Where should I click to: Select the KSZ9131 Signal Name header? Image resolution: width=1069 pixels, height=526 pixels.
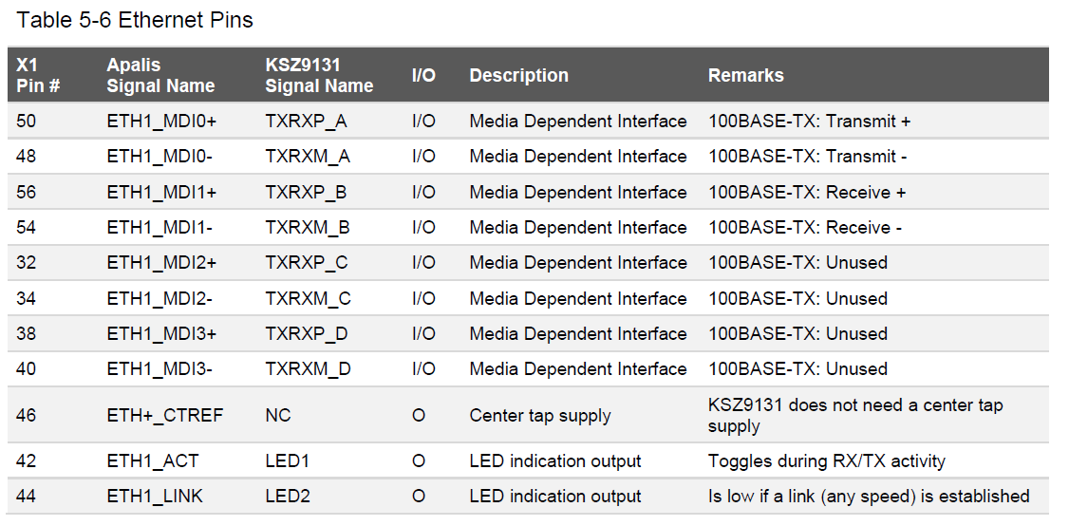(319, 76)
